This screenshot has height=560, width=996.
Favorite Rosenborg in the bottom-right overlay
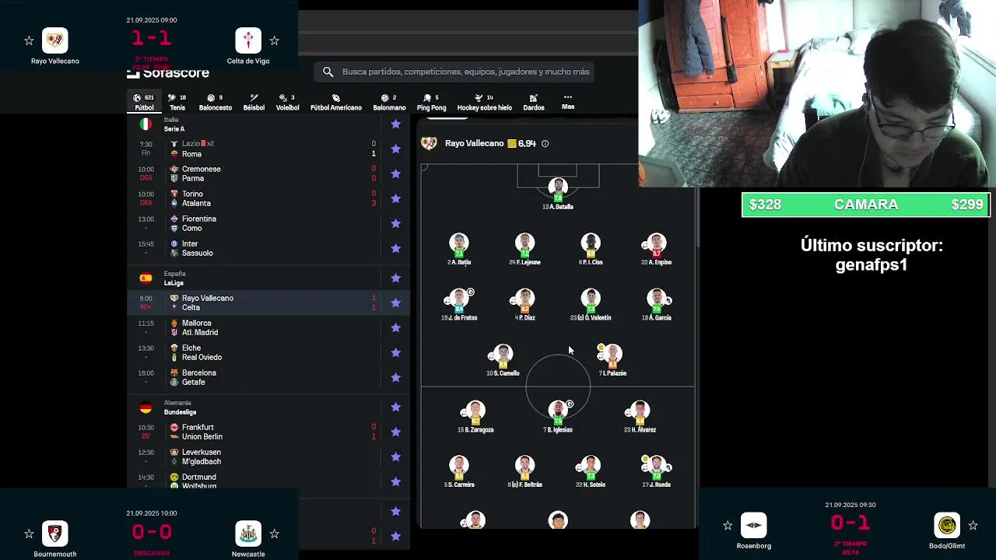pyautogui.click(x=728, y=526)
